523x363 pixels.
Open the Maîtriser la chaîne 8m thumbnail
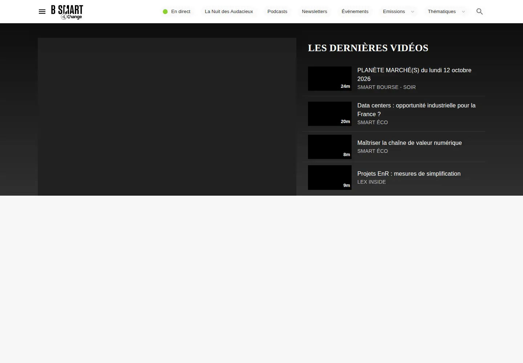point(330,147)
